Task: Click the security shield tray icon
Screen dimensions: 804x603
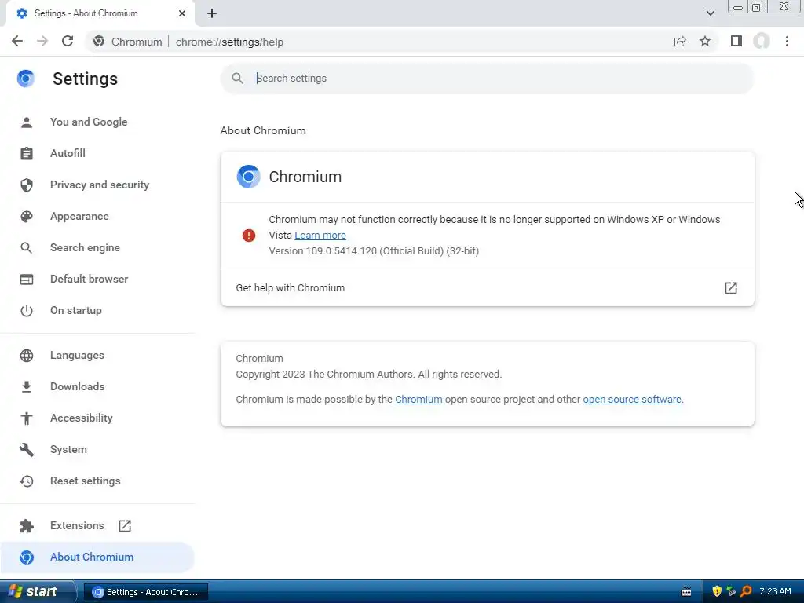Action: pyautogui.click(x=717, y=591)
